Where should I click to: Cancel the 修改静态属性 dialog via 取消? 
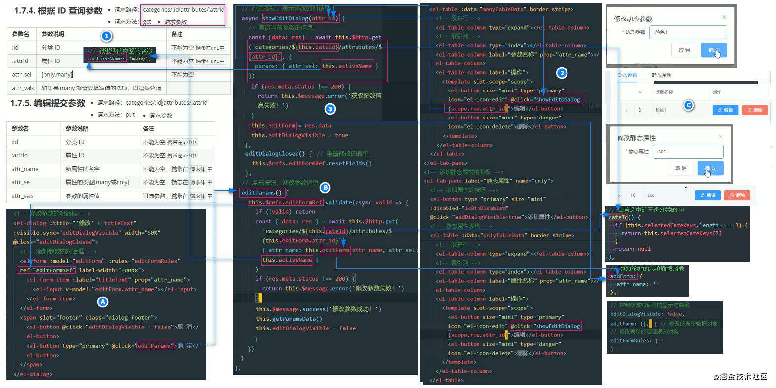coord(681,168)
